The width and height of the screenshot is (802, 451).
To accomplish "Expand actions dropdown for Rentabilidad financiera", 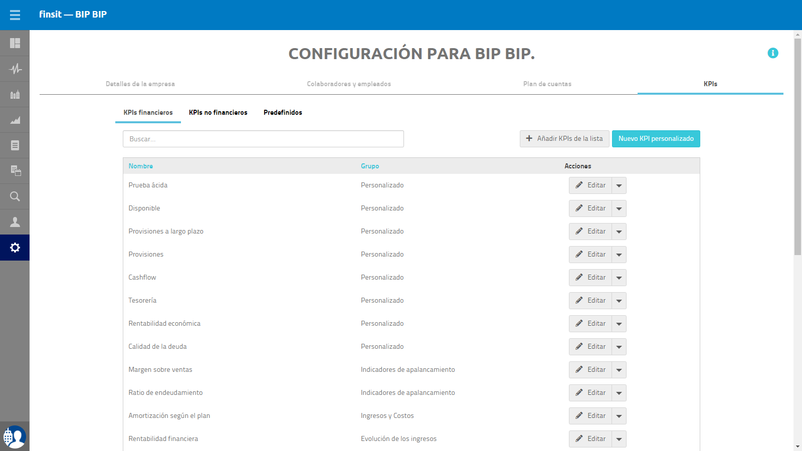I will pos(619,439).
